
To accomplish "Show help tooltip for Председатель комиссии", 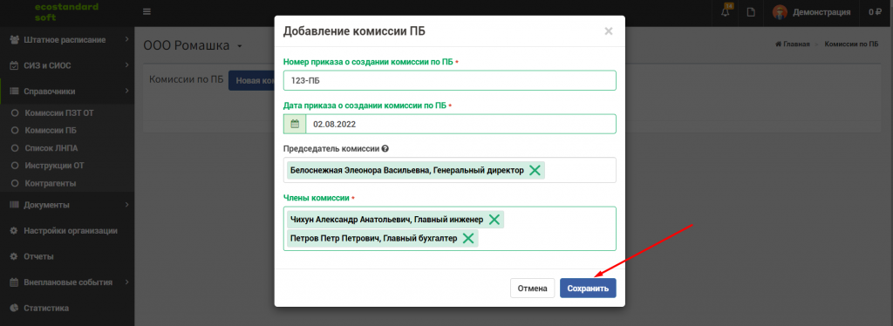I will (x=385, y=149).
